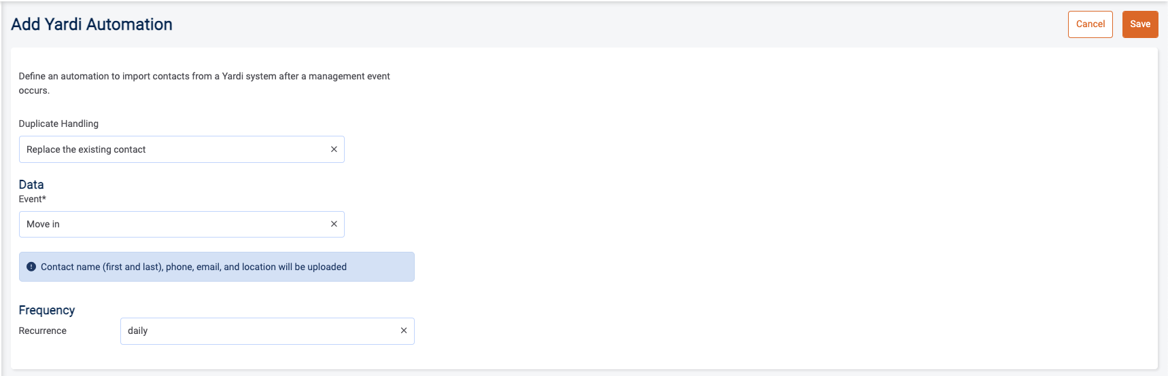Clear the Recurrence selection with the X
Image resolution: width=1168 pixels, height=376 pixels.
point(404,331)
